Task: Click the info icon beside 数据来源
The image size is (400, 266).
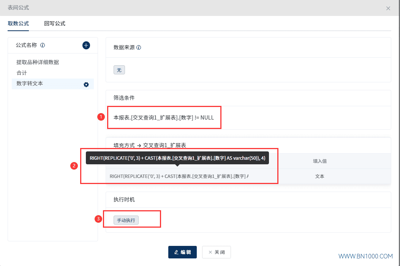Action: (139, 47)
